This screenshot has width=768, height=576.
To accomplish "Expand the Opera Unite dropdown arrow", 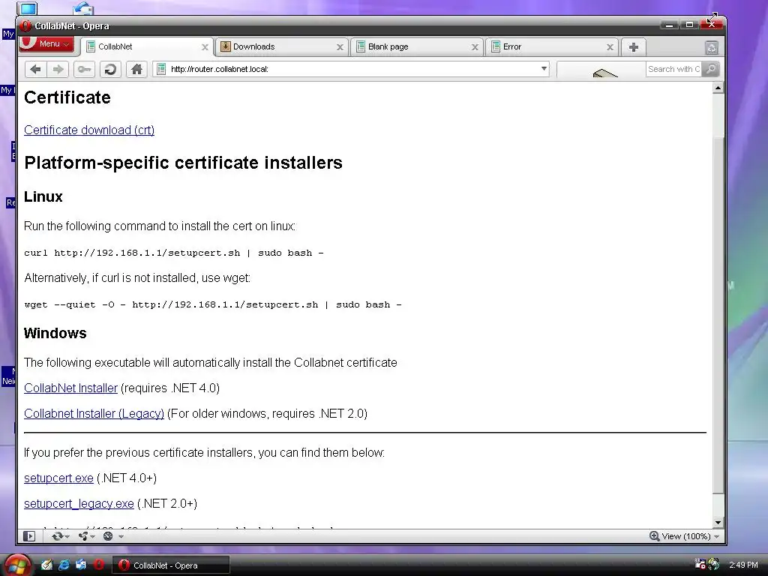I will pos(92,537).
